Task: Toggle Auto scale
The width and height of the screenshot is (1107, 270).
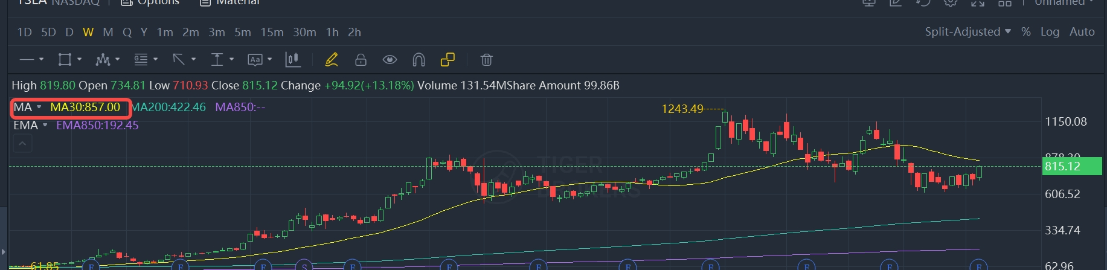Action: point(1082,31)
